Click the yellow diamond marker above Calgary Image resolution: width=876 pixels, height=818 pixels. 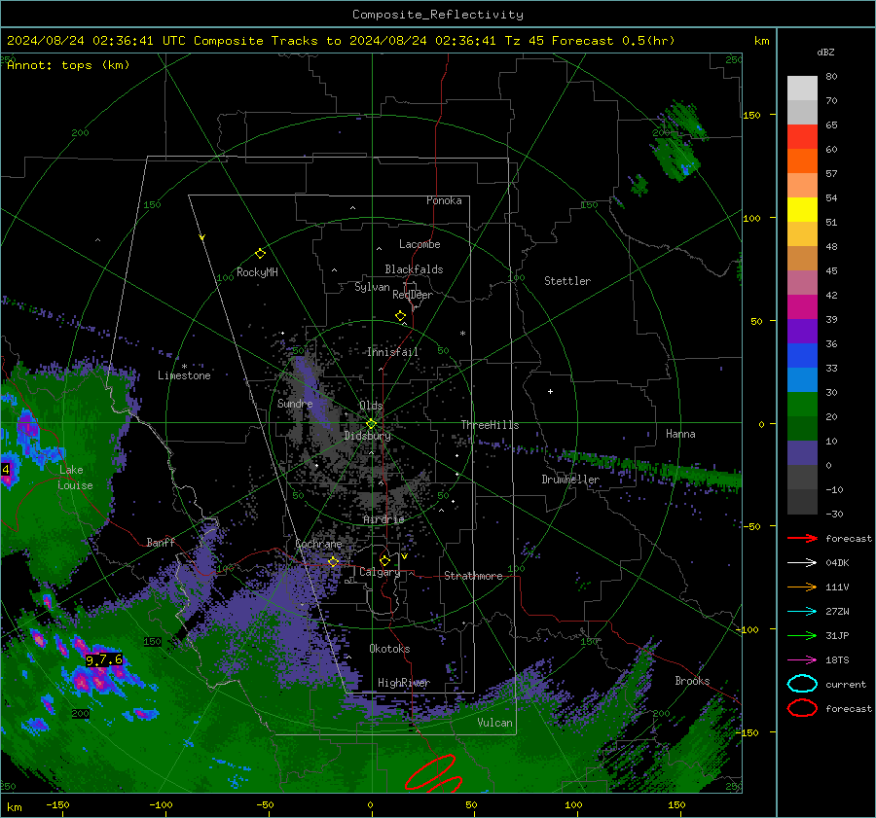coord(384,560)
